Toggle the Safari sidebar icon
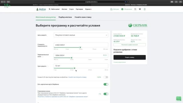 8,2
